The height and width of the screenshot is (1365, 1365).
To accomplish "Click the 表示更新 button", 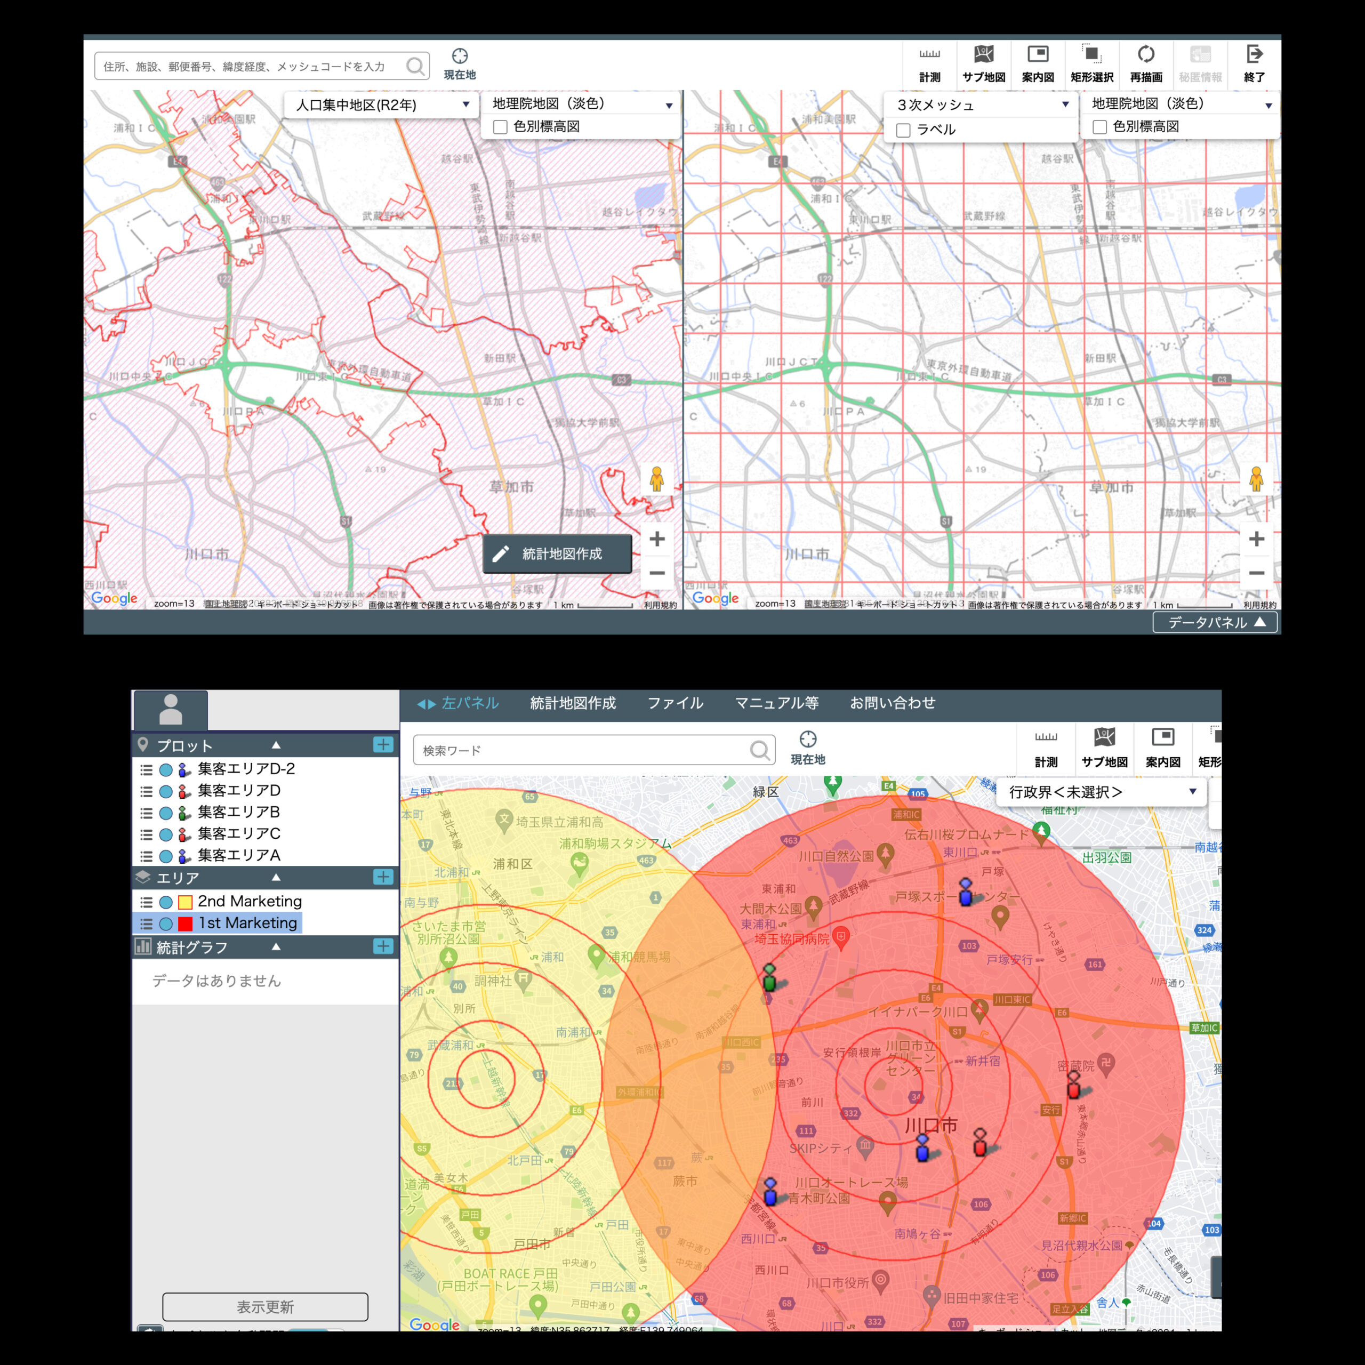I will click(x=265, y=1306).
